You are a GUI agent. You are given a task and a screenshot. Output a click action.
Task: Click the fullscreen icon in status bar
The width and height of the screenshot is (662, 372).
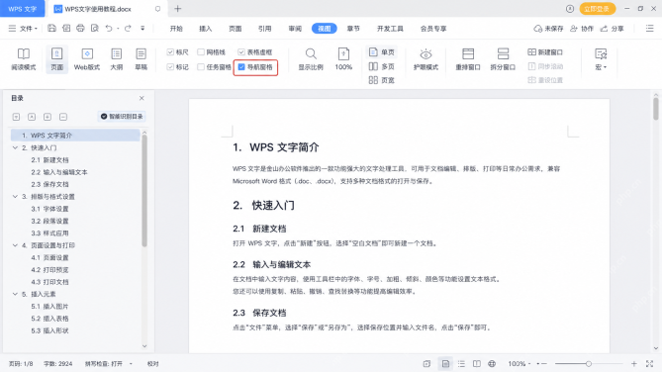pyautogui.click(x=649, y=363)
